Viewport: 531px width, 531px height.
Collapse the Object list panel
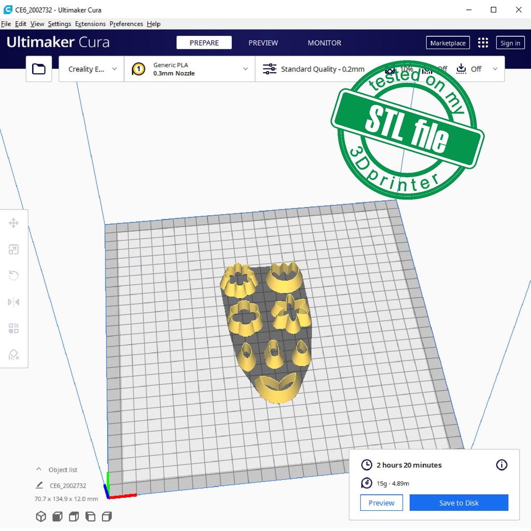pyautogui.click(x=39, y=469)
